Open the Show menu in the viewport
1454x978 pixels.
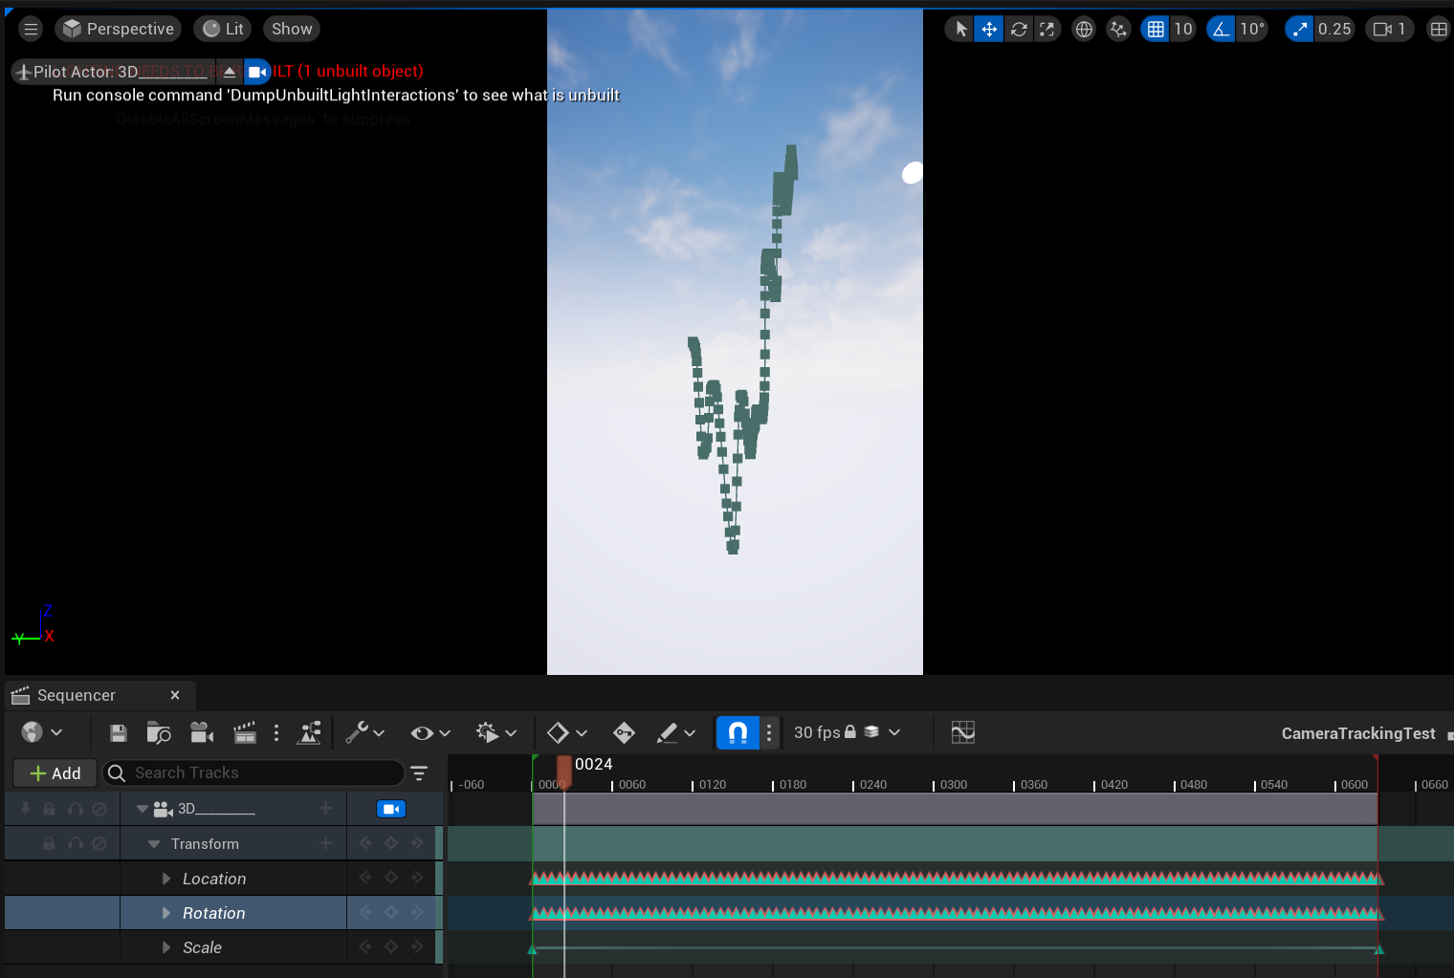(291, 29)
